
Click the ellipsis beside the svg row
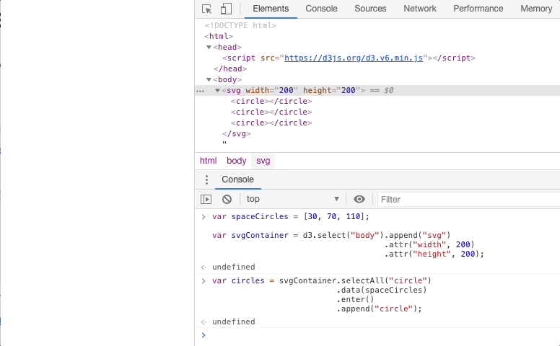tap(201, 92)
